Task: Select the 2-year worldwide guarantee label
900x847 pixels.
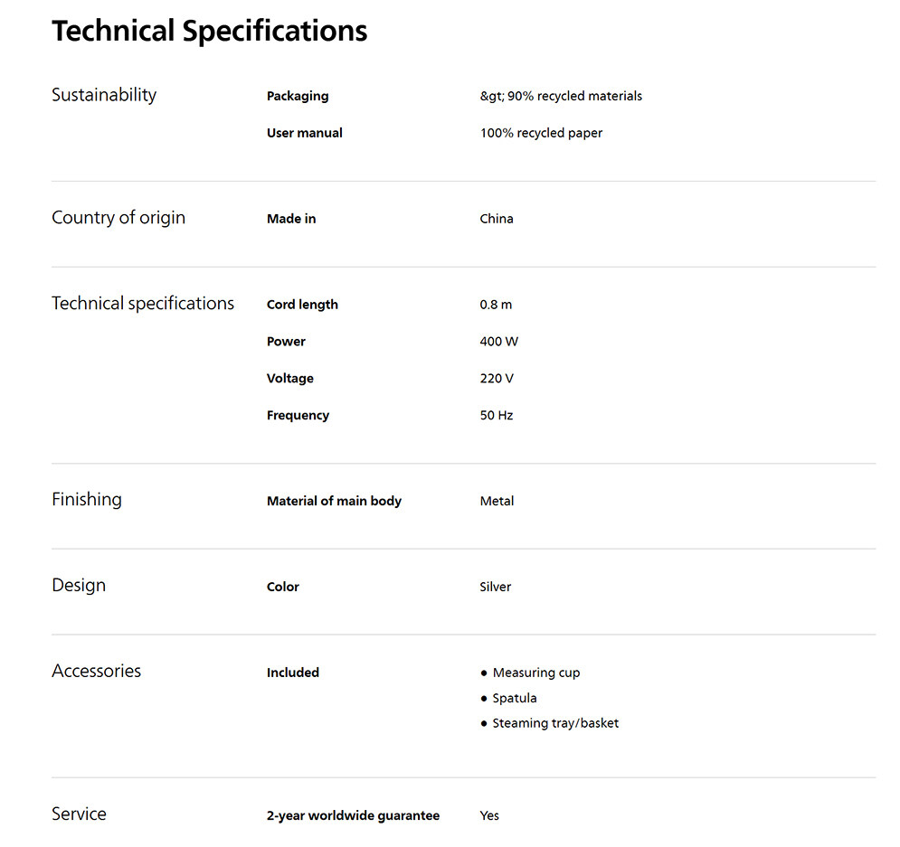Action: tap(353, 815)
